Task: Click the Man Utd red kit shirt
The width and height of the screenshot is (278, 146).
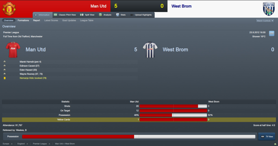Action: pyautogui.click(x=13, y=50)
